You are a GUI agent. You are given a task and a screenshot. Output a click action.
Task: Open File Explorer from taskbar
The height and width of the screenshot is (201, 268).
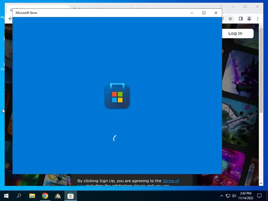(32, 196)
